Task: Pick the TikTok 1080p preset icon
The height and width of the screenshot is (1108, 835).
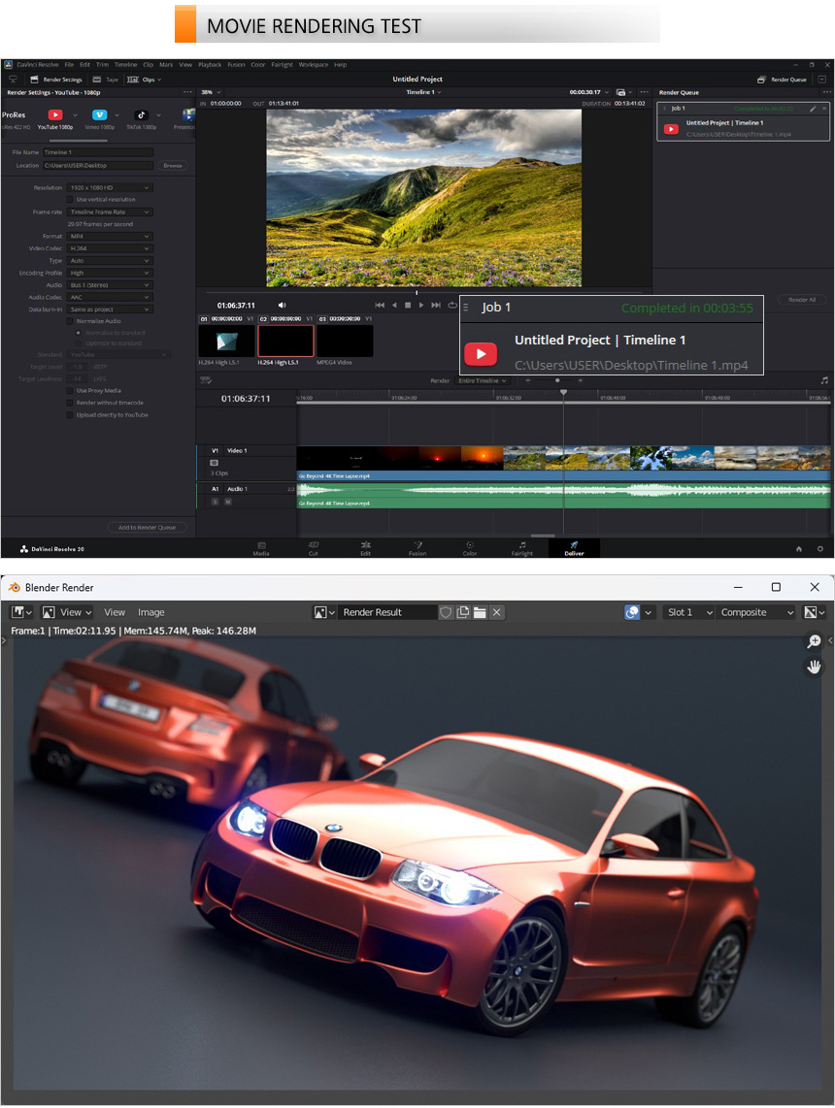Action: [x=141, y=115]
